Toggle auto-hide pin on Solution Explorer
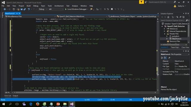Viewport: 191px width, 107px height. point(186,14)
